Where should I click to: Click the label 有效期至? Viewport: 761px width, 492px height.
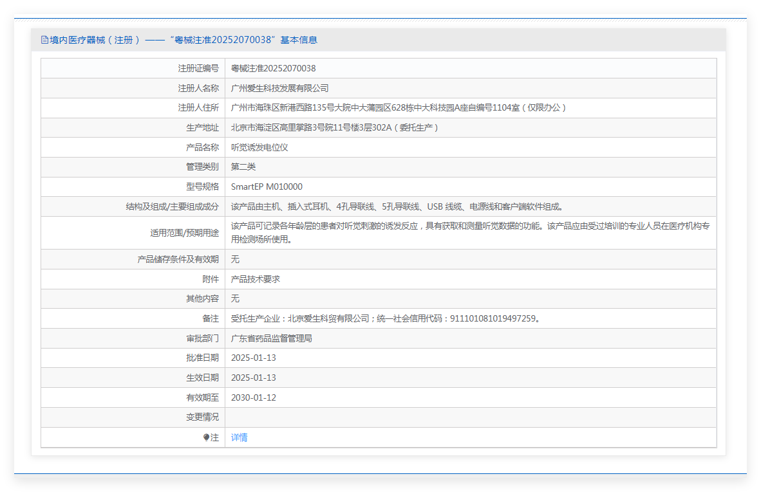[203, 397]
